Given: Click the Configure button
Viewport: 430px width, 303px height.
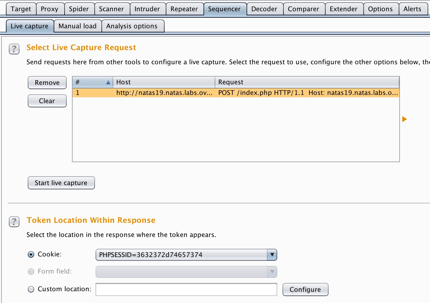Looking at the screenshot, I should [305, 289].
